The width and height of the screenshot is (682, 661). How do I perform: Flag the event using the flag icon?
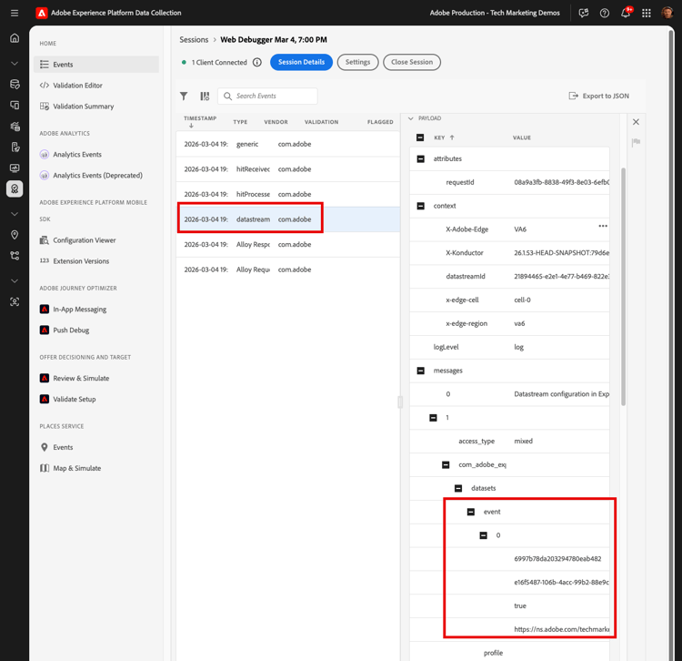point(636,142)
